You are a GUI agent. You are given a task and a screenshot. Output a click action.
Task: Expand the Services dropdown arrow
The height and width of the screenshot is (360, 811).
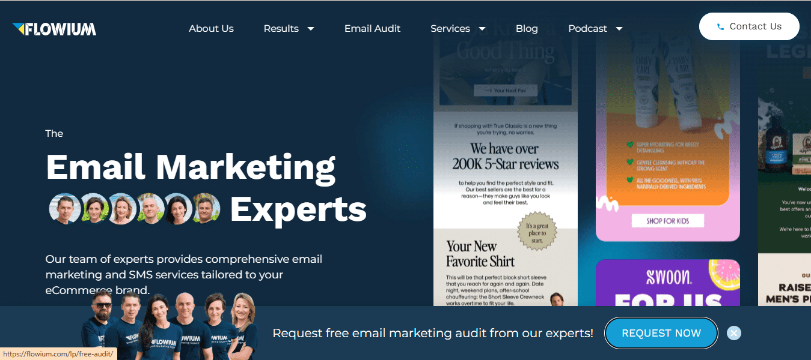[482, 29]
